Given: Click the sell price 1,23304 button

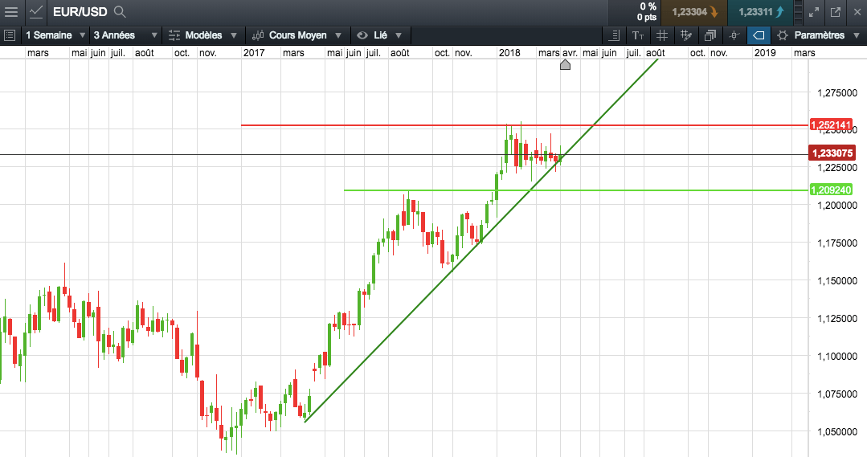Looking at the screenshot, I should (694, 11).
